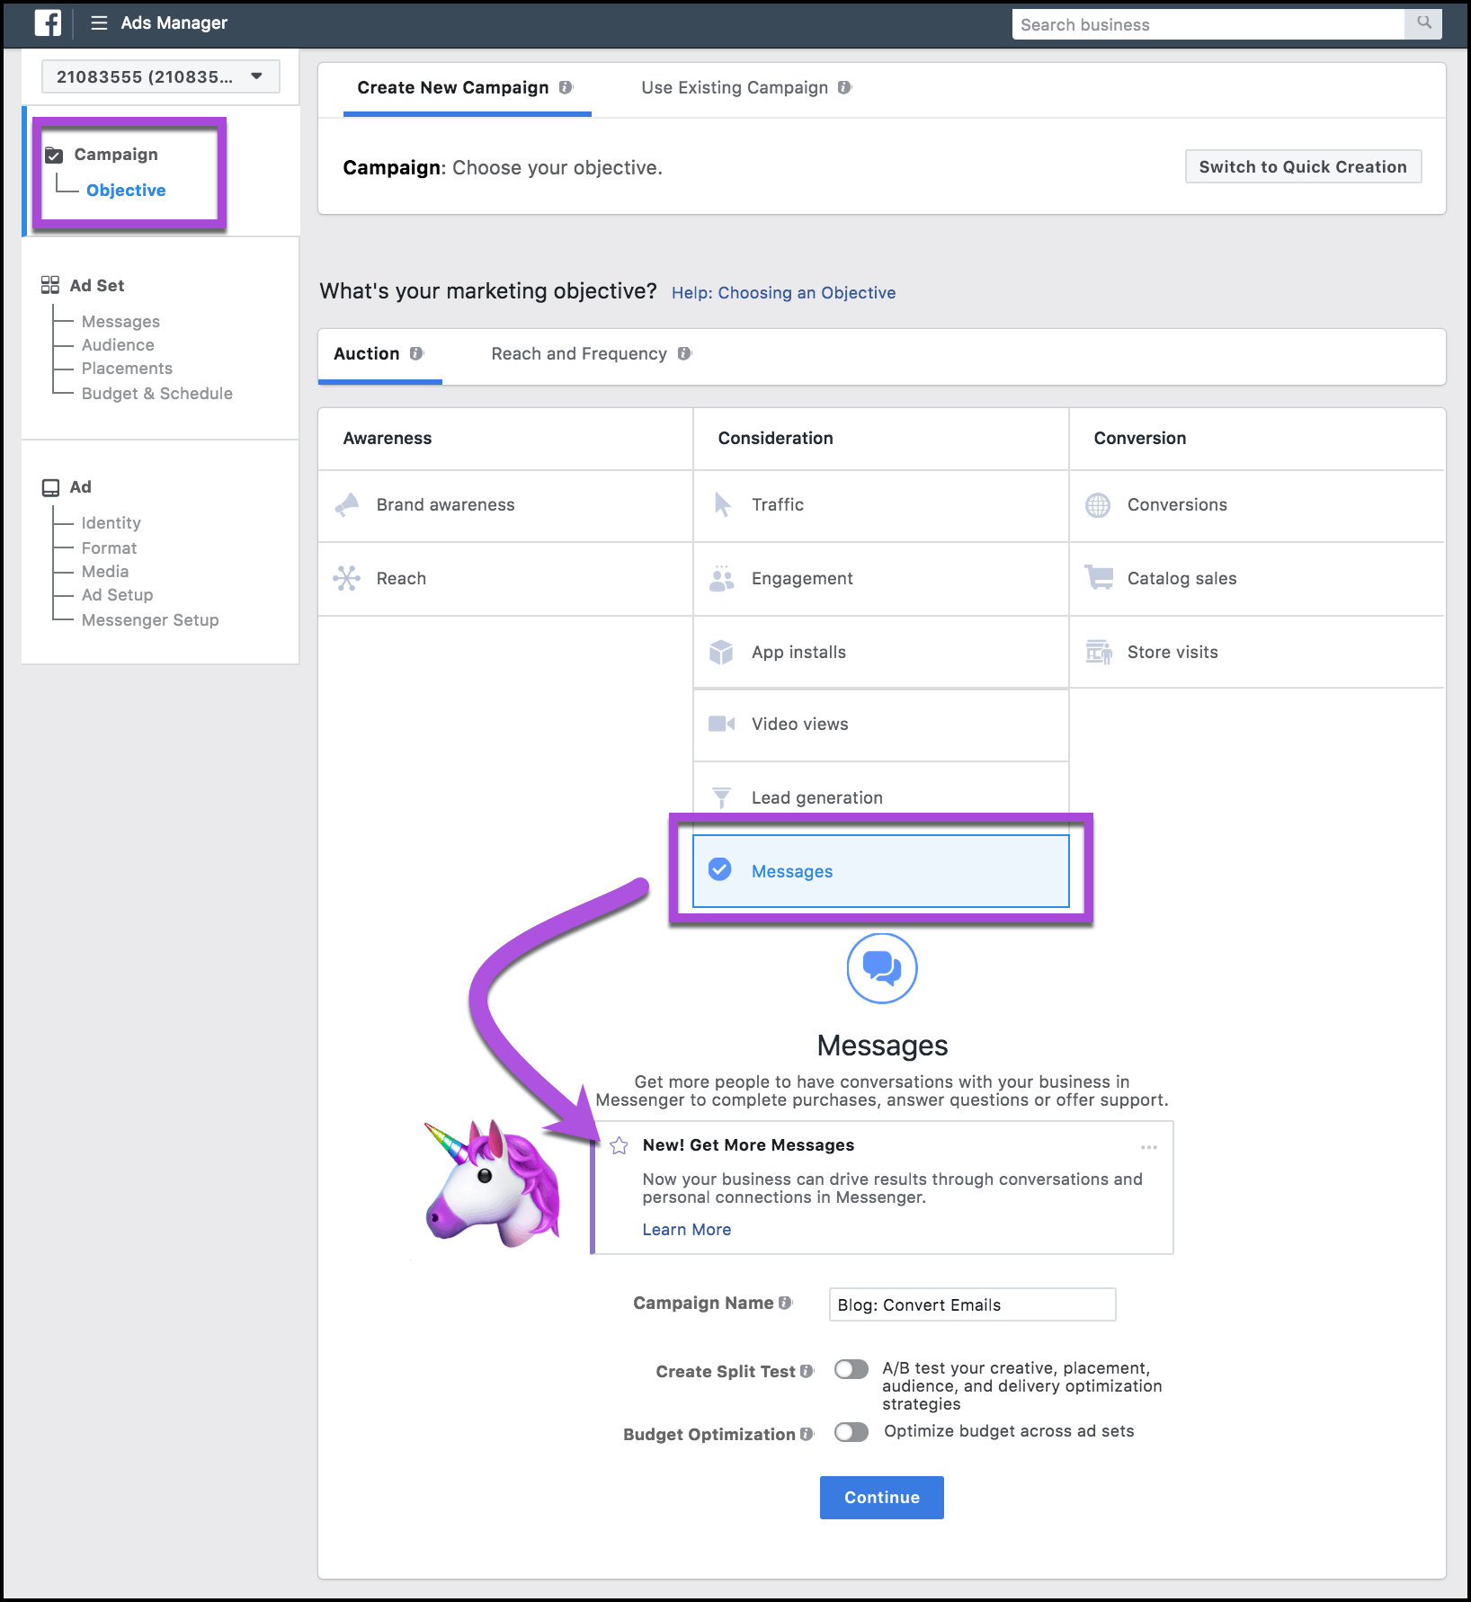This screenshot has width=1471, height=1602.
Task: Click the Learn More link
Action: coord(686,1229)
